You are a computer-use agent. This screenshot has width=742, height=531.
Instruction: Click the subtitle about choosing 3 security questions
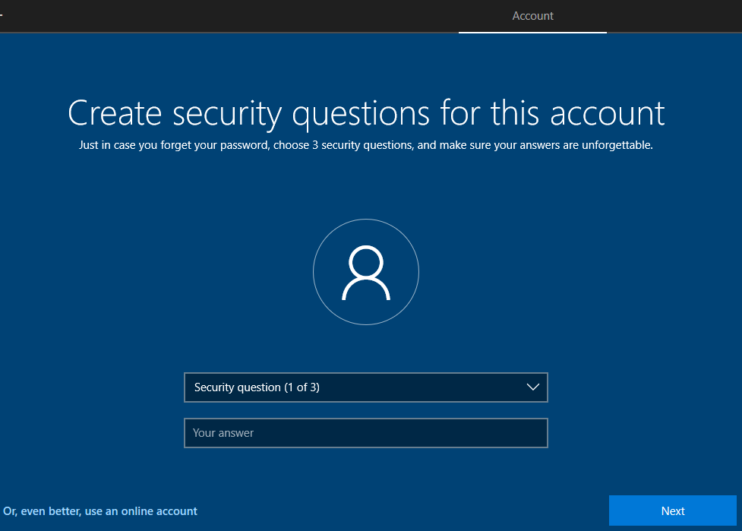pos(366,145)
